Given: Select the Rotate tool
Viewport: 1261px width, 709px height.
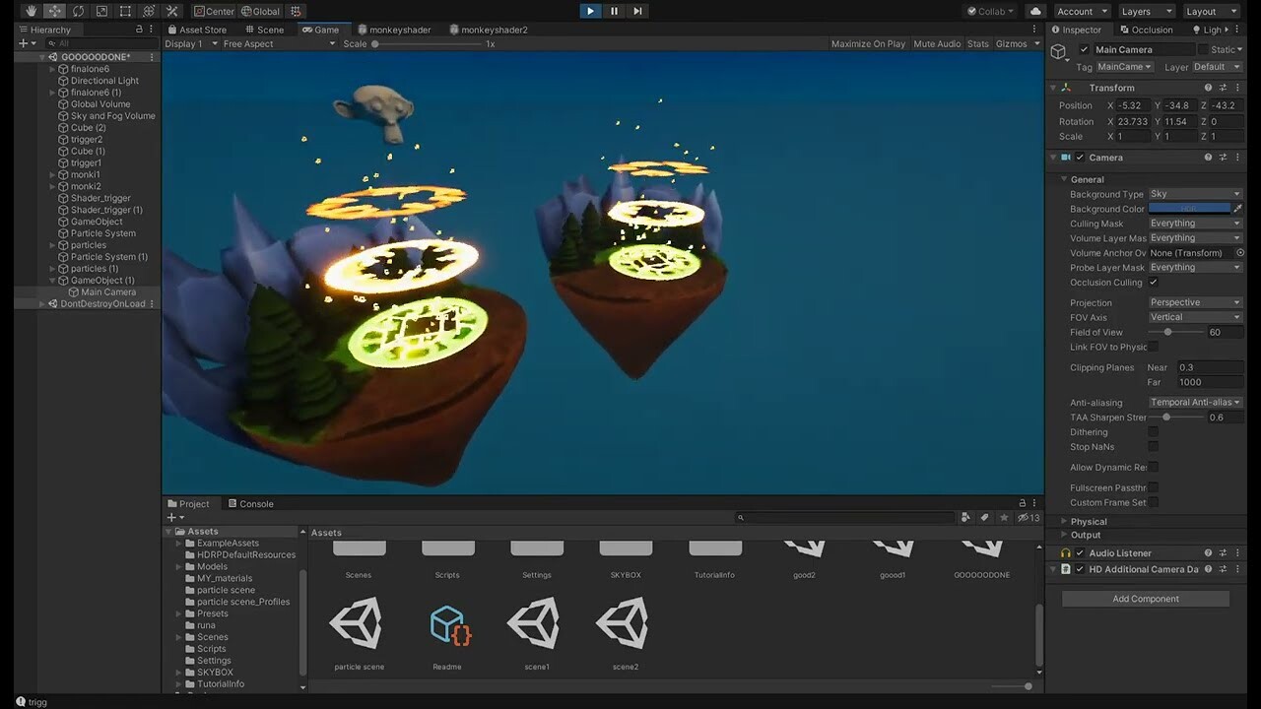Looking at the screenshot, I should point(79,11).
